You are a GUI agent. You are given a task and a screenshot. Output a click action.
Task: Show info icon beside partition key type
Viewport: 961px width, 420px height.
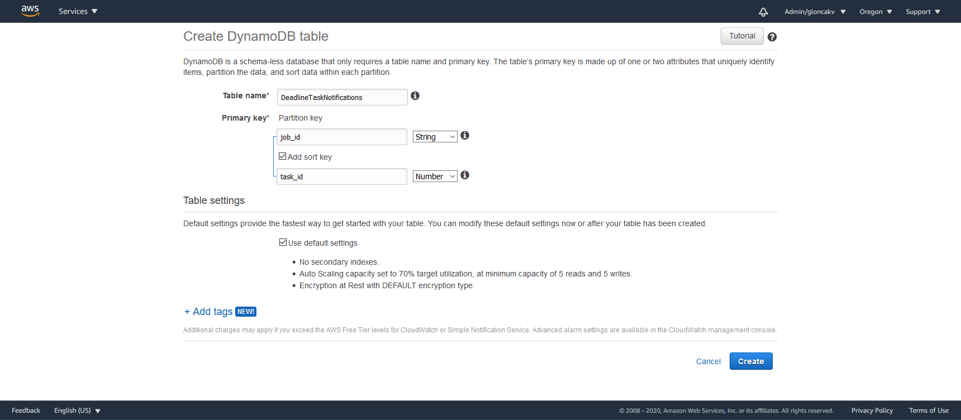point(465,135)
